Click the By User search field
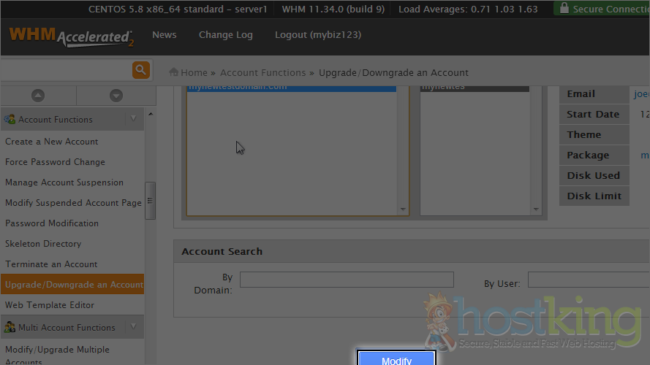Viewport: 650px width, 365px height. coord(588,280)
